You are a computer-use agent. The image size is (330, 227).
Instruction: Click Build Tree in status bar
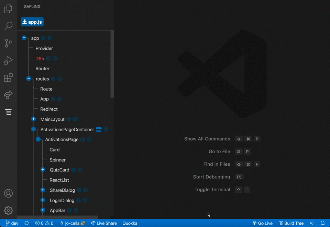click(291, 223)
